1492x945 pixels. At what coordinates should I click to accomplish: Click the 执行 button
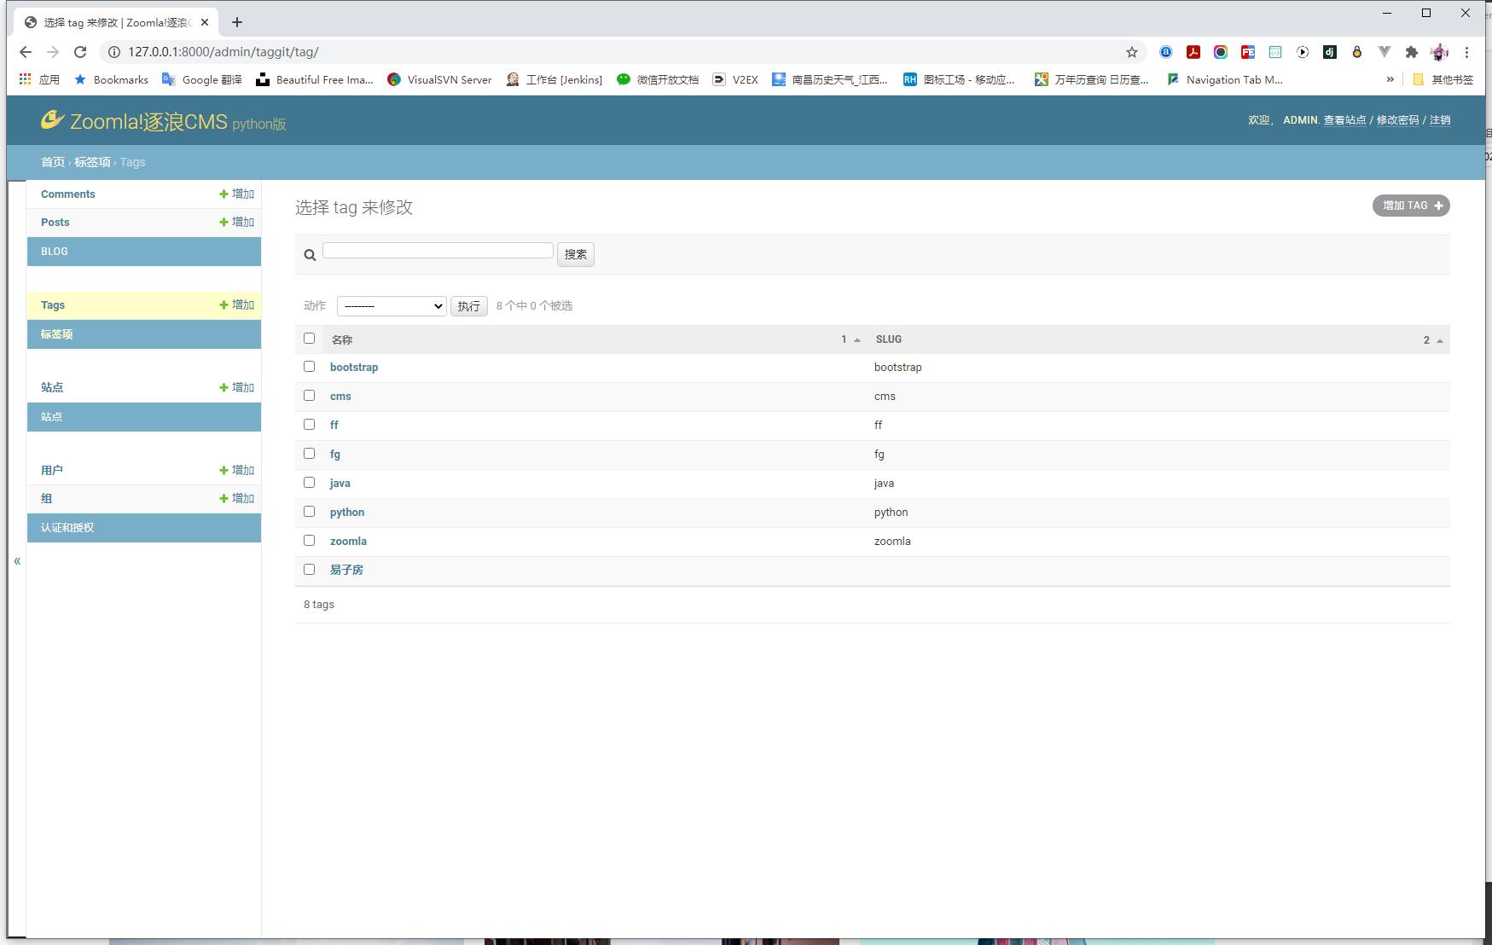469,306
